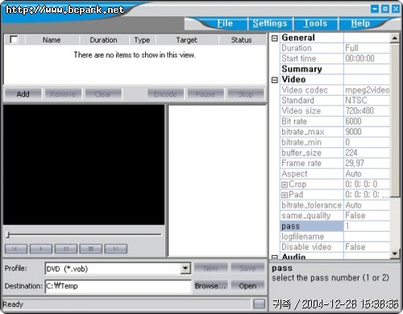The height and width of the screenshot is (314, 403).
Task: Select the Bit rate property row
Action: point(335,122)
